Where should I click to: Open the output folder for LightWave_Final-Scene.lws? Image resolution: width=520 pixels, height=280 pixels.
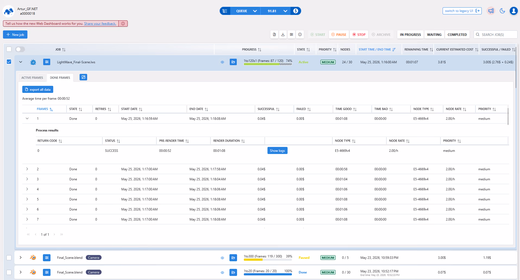[233, 62]
